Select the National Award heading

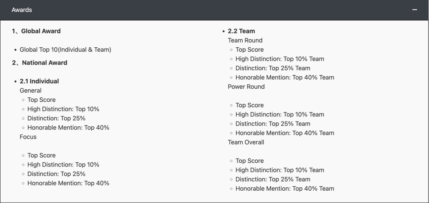point(39,63)
